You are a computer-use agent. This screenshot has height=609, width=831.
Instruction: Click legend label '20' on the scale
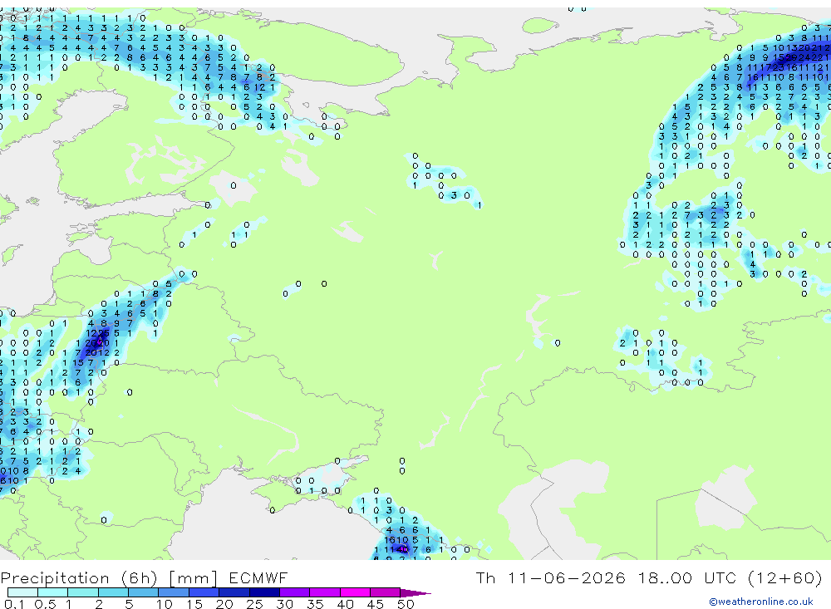224,604
